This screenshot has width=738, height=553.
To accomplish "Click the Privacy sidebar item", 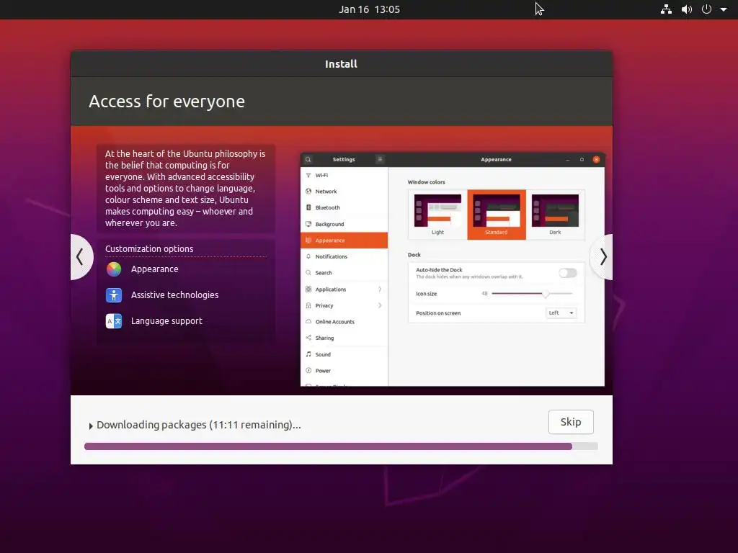I will (344, 305).
